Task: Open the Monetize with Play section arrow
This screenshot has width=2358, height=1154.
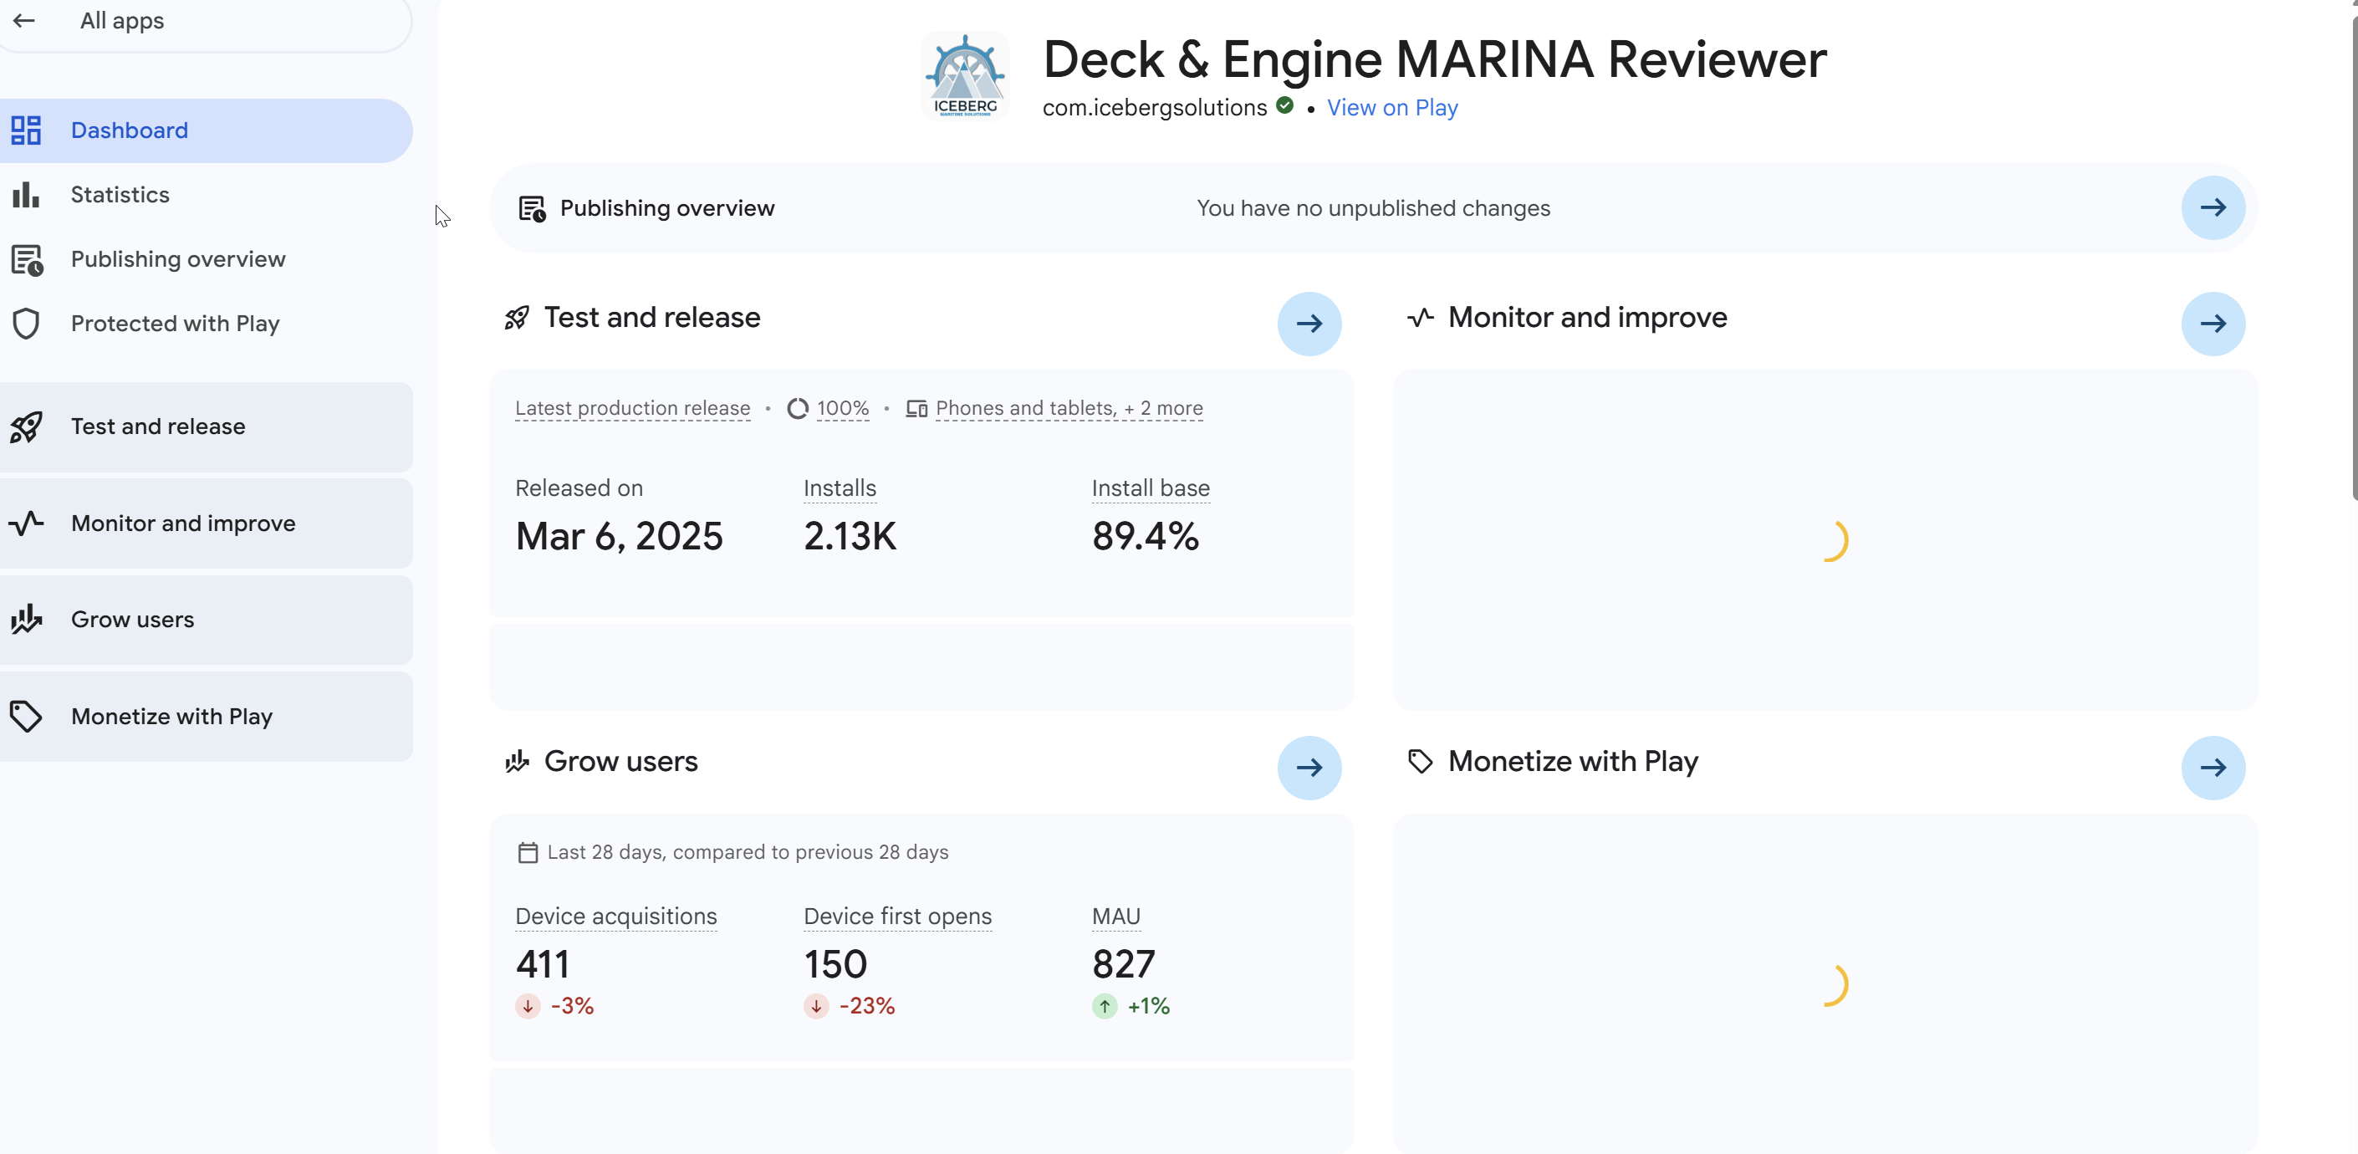Action: pos(2213,767)
